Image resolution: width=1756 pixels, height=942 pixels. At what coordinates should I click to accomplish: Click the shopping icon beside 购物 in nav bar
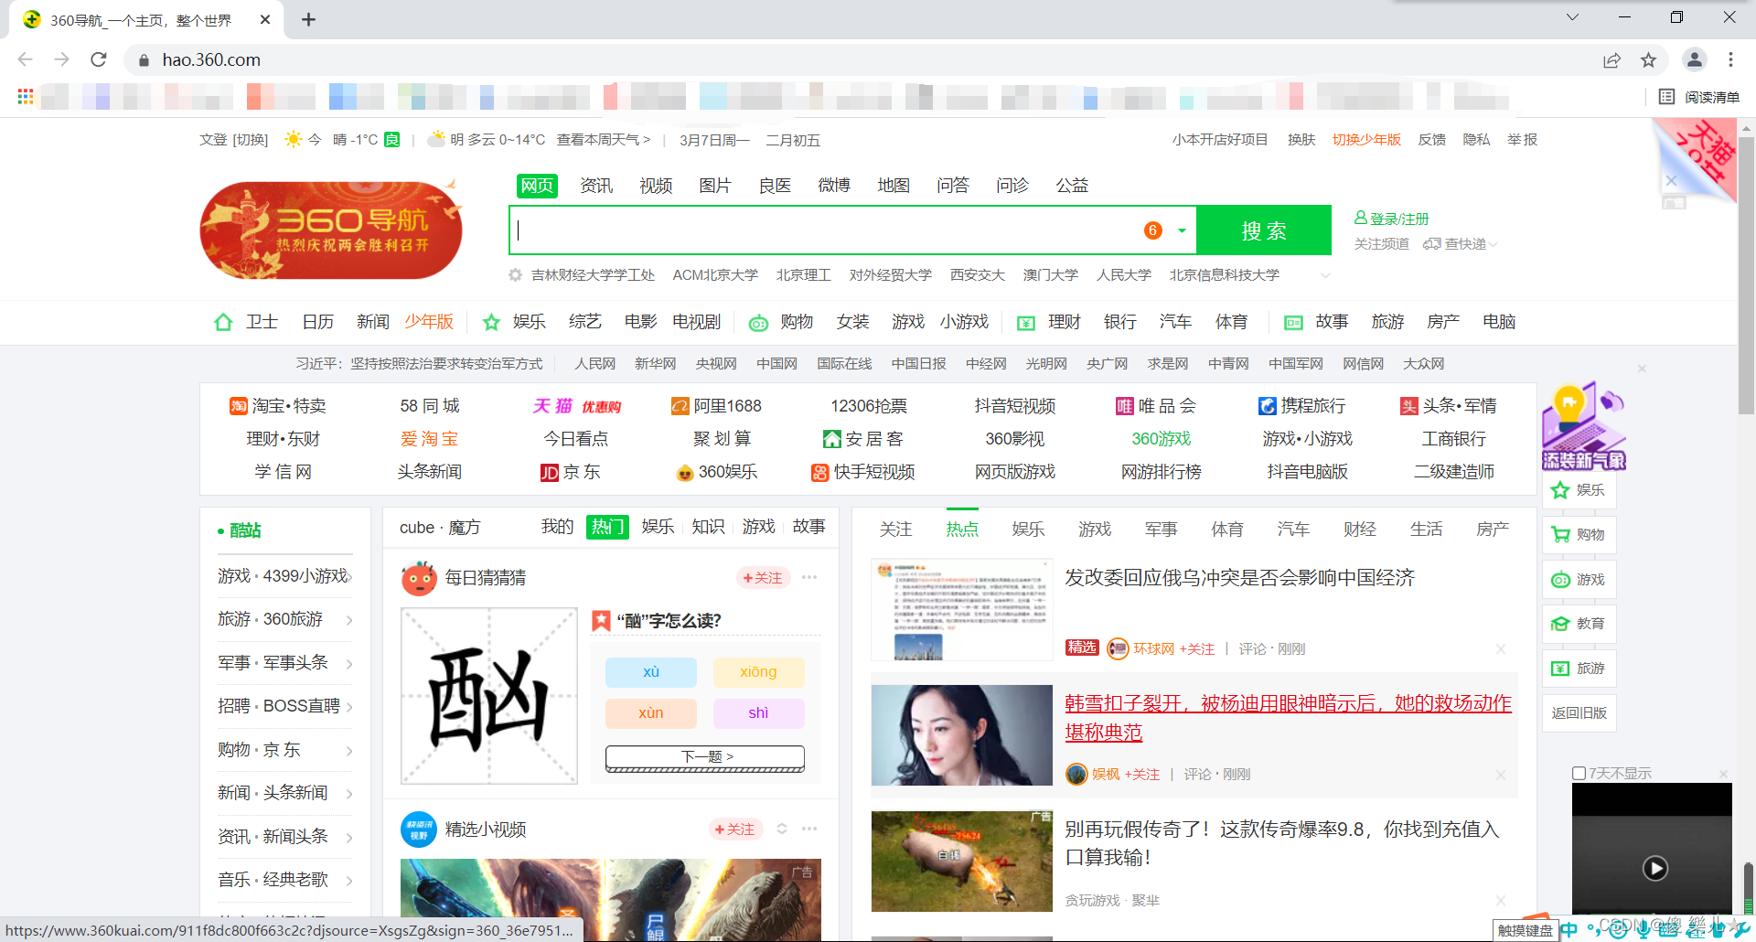(758, 323)
